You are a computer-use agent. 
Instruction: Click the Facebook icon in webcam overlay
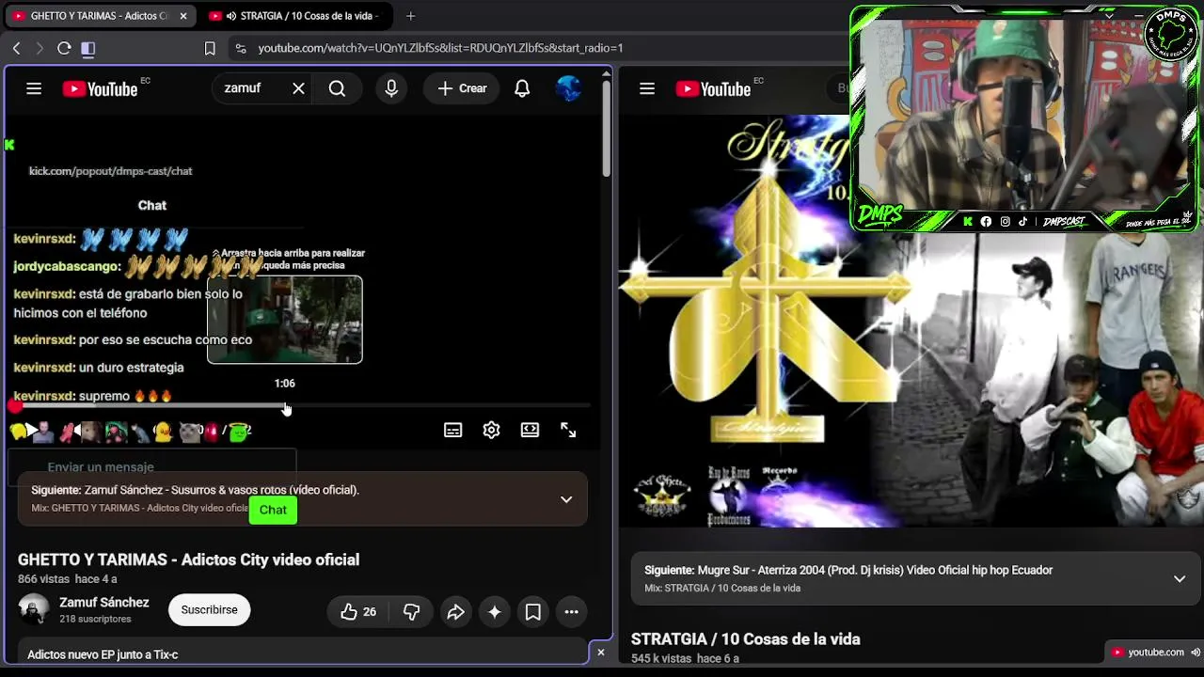pos(986,222)
